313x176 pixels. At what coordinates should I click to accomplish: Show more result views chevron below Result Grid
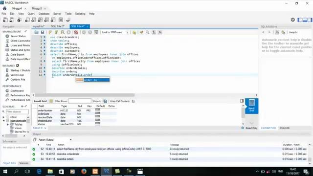click(x=251, y=123)
